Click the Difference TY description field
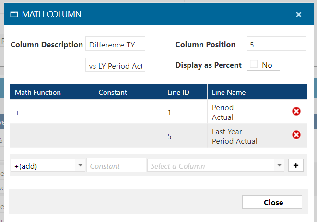Screen dimensions: 317x222 pyautogui.click(x=115, y=45)
